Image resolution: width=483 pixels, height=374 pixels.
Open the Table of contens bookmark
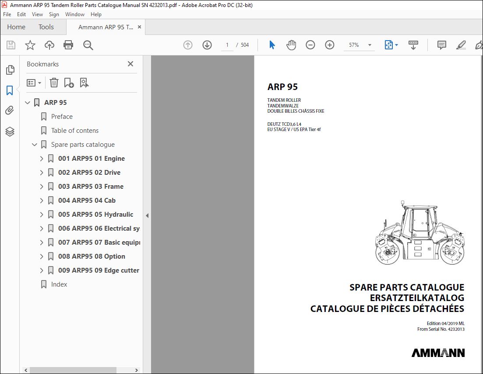75,131
